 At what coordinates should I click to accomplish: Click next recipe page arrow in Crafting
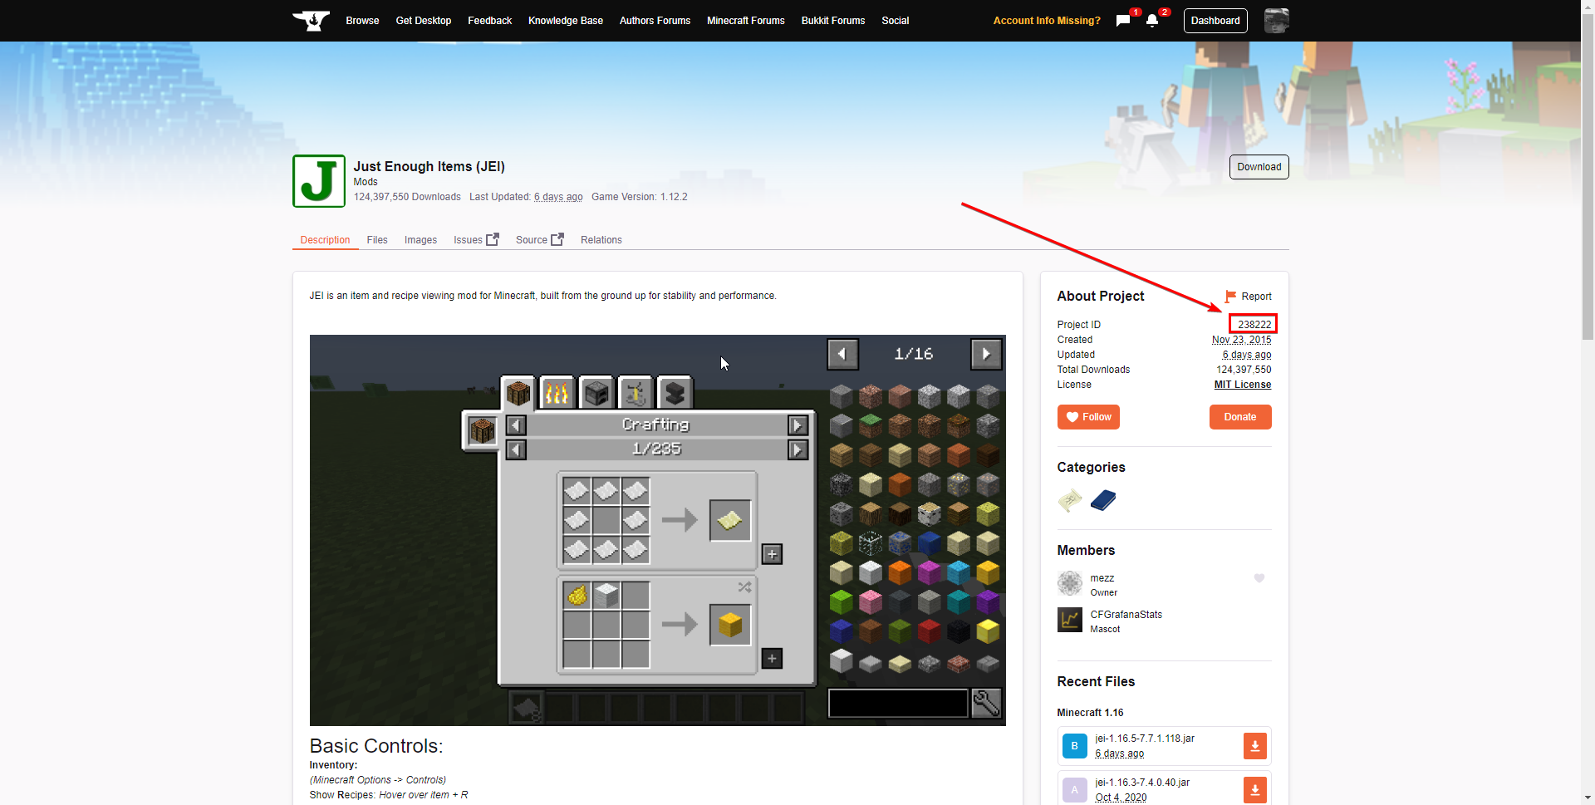797,425
